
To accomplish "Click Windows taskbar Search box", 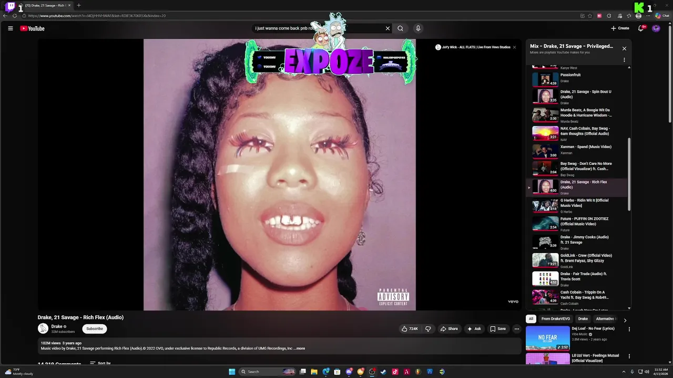I will pyautogui.click(x=268, y=372).
